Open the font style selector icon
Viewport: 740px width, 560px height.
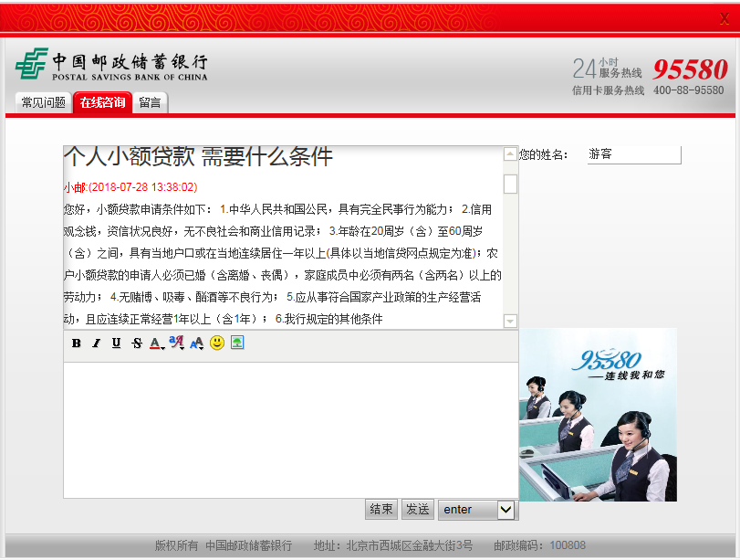176,343
